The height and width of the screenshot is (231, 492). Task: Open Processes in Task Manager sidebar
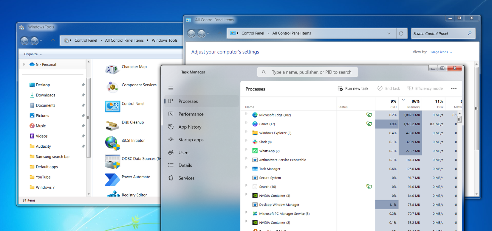pos(201,101)
